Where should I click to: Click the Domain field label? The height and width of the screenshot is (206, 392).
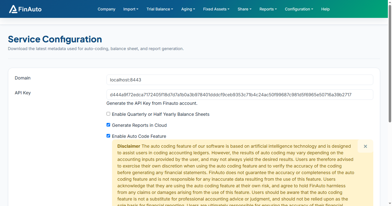tap(23, 78)
